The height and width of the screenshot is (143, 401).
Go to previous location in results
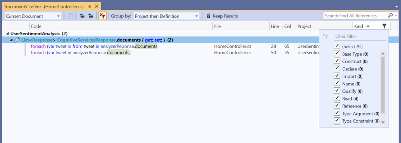(x=82, y=16)
